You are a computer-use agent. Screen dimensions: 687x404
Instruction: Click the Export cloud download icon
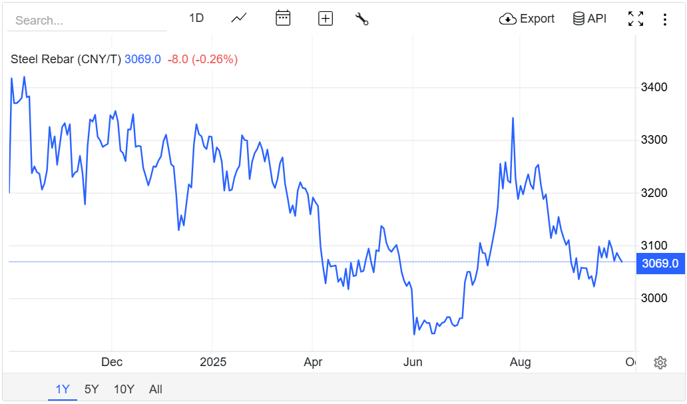click(x=508, y=19)
